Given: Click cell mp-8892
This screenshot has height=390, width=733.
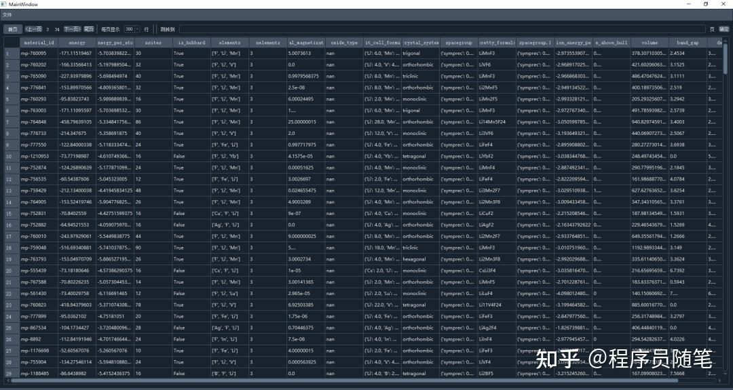Looking at the screenshot, I should pyautogui.click(x=39, y=340).
